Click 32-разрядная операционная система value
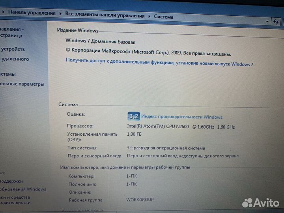 (x=166, y=148)
